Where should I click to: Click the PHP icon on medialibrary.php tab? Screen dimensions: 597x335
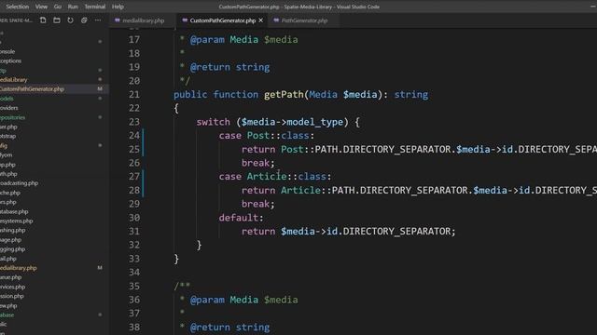pos(118,20)
